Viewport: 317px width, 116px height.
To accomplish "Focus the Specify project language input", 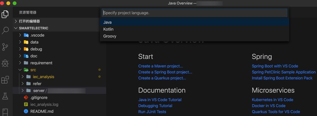I will (x=194, y=13).
